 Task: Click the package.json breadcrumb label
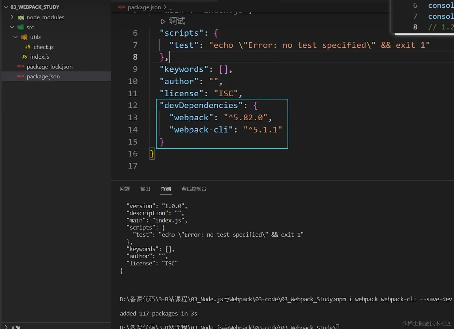(144, 7)
